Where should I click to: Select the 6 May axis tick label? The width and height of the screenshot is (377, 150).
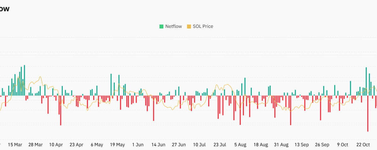(97, 145)
